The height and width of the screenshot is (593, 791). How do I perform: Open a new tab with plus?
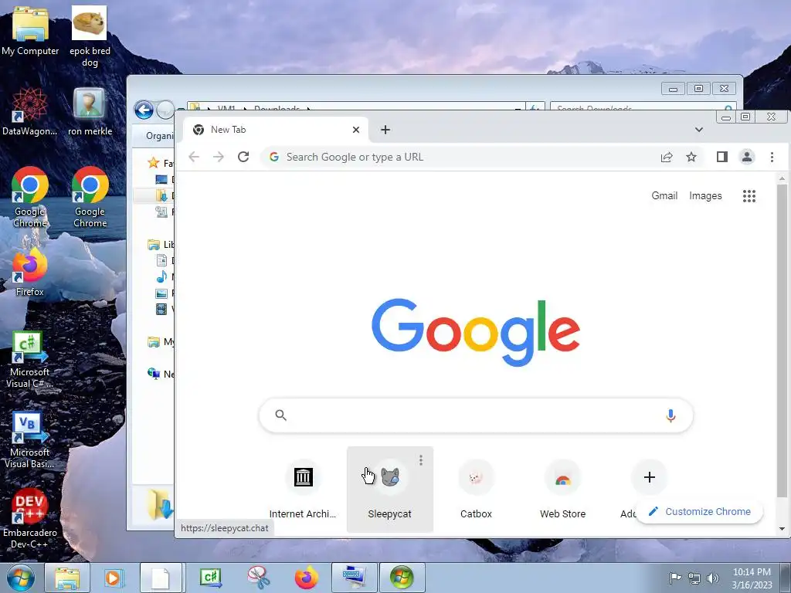385,130
